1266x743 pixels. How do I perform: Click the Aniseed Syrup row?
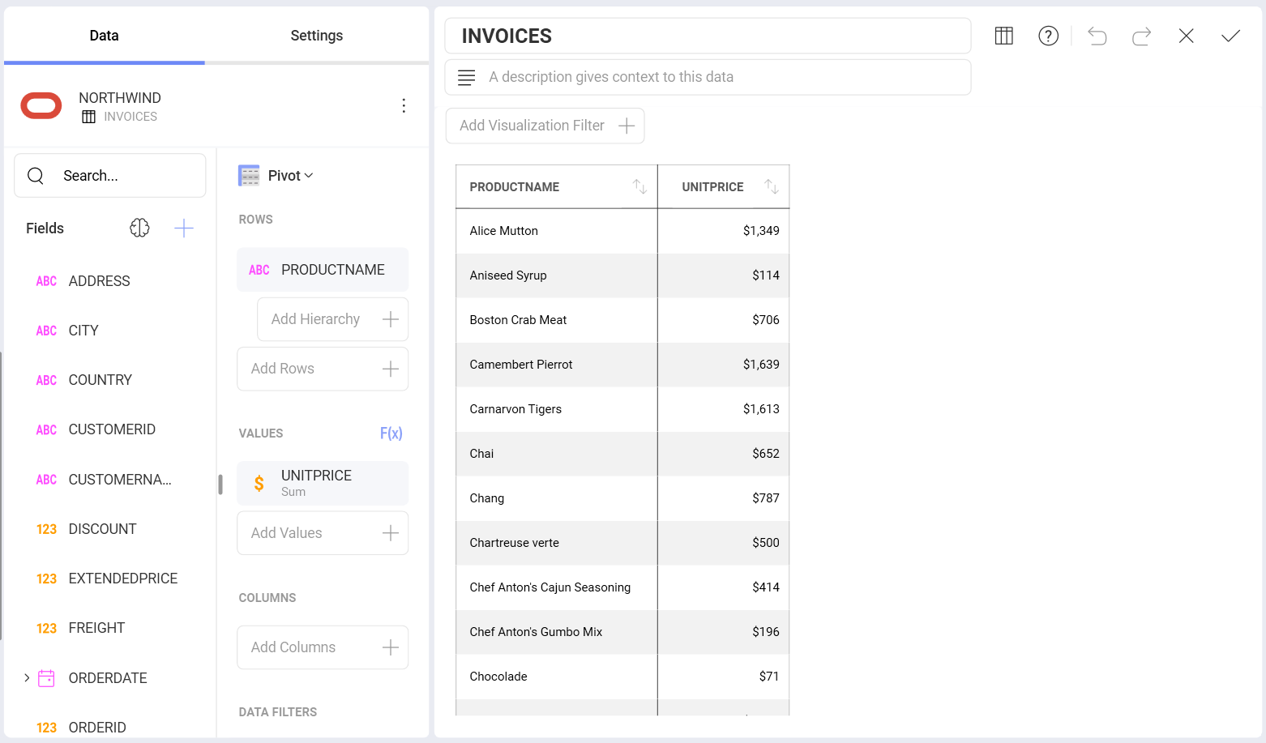coord(622,275)
